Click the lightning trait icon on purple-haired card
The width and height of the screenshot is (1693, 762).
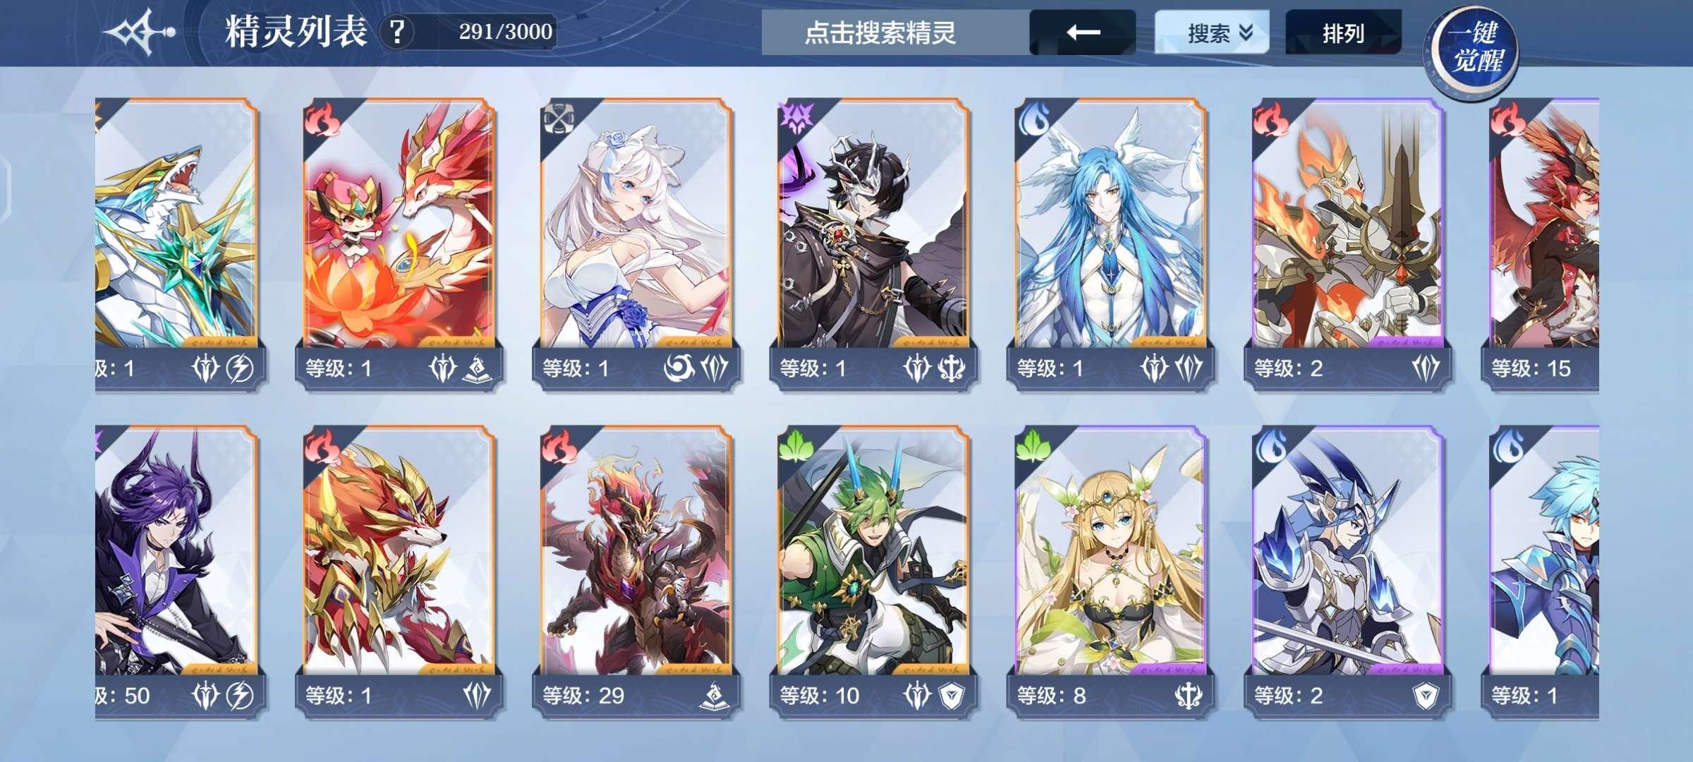click(239, 696)
